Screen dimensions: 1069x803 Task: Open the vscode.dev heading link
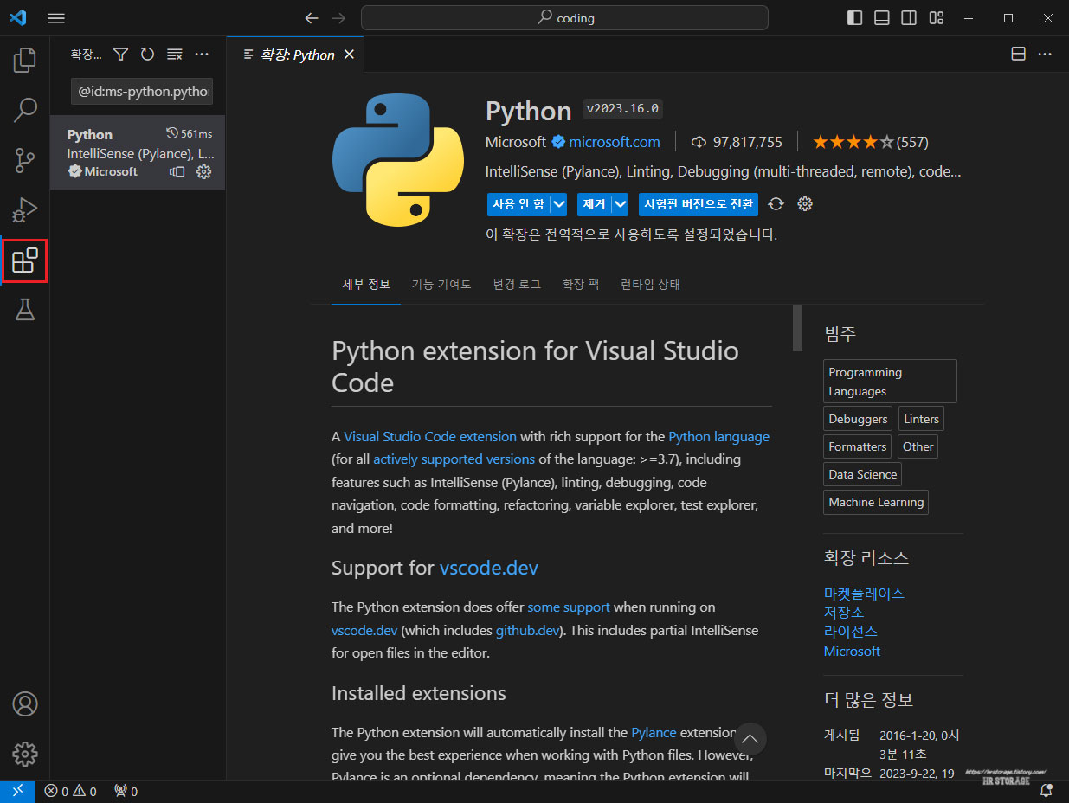489,568
